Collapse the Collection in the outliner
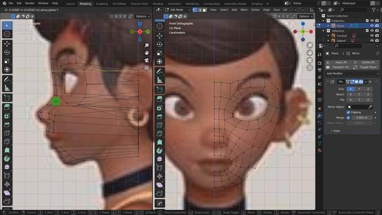The height and width of the screenshot is (215, 382). (x=324, y=21)
